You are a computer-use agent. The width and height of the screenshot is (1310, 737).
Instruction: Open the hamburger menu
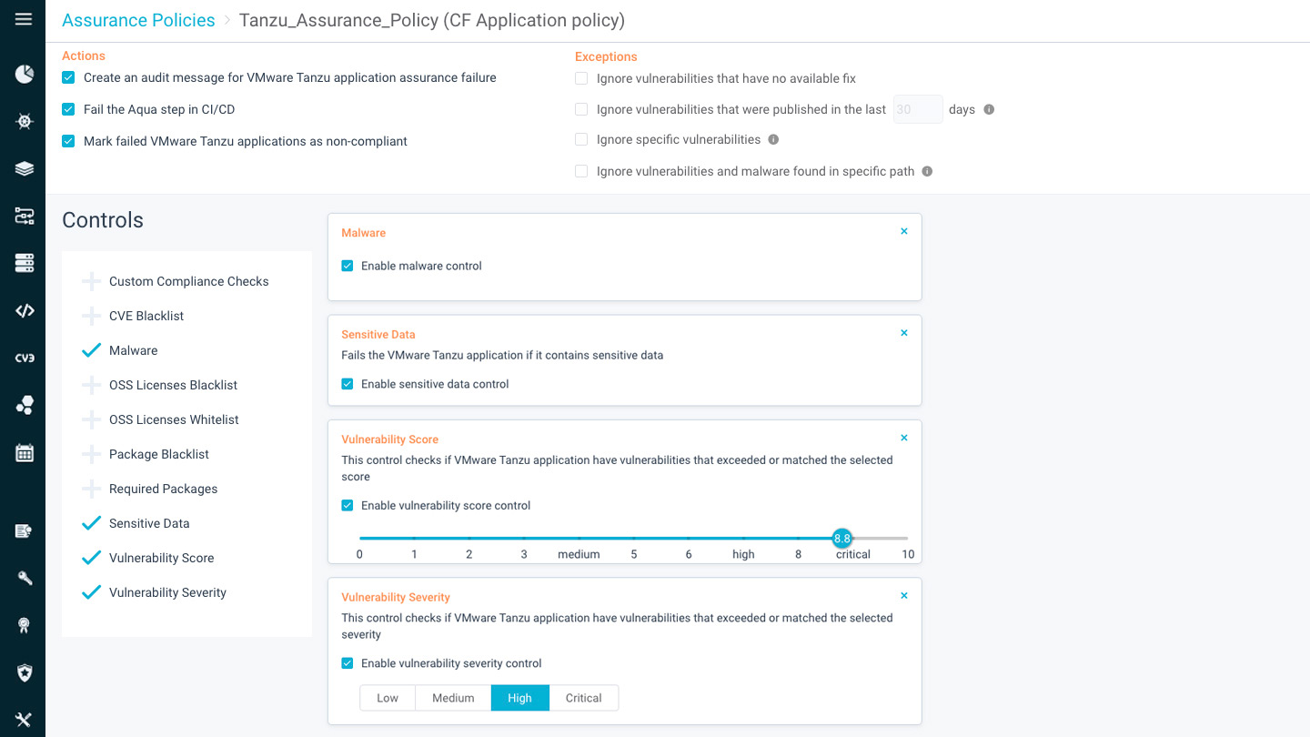(x=24, y=19)
